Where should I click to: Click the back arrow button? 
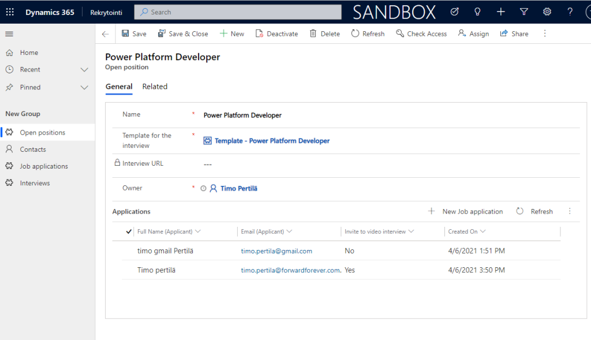pyautogui.click(x=105, y=34)
